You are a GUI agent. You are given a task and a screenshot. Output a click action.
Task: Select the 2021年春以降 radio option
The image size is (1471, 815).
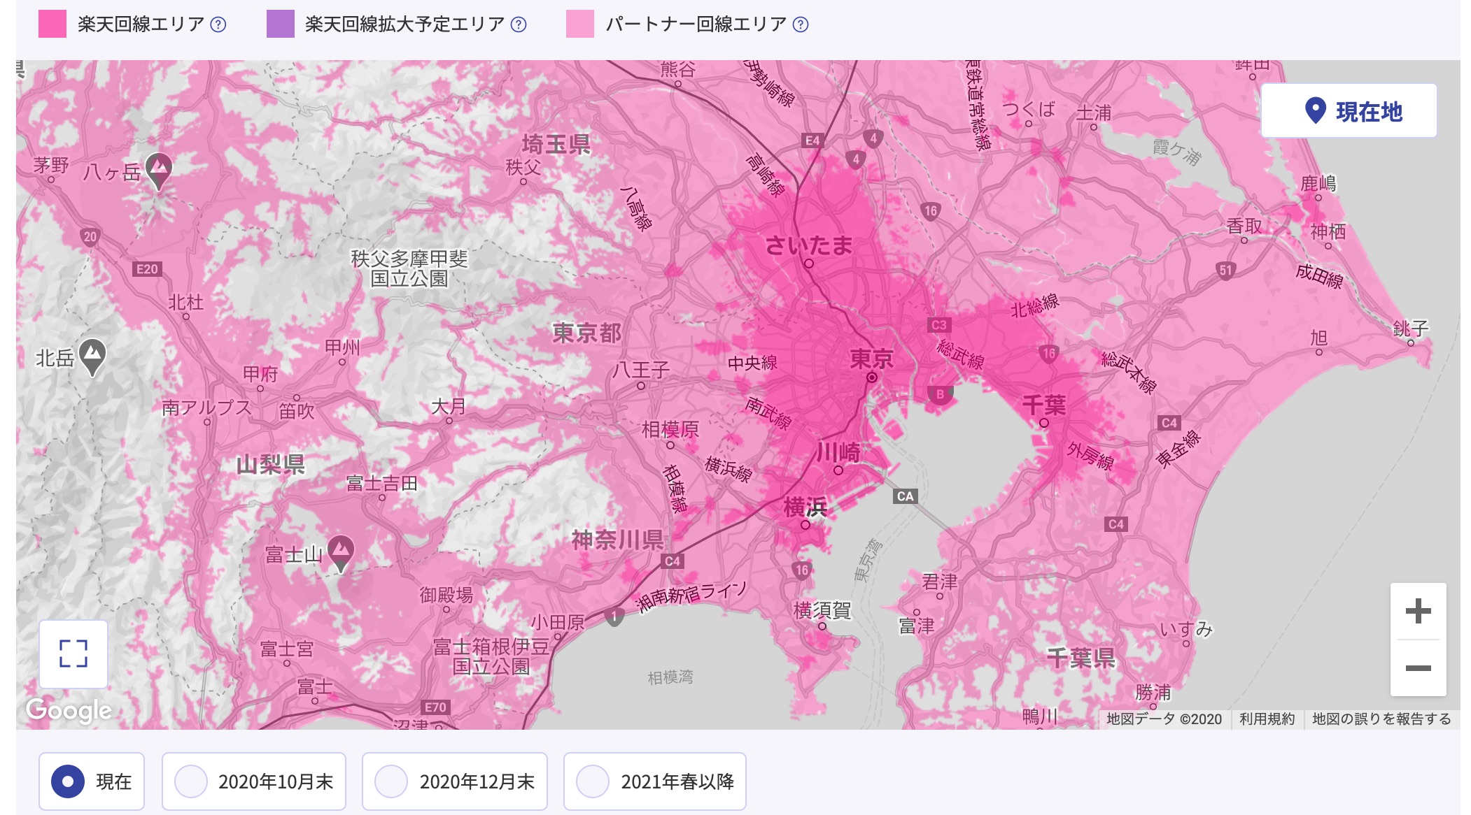(x=655, y=781)
